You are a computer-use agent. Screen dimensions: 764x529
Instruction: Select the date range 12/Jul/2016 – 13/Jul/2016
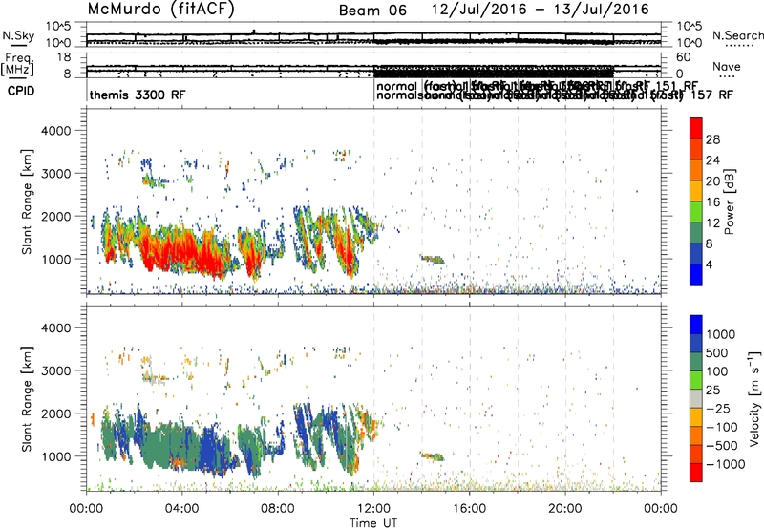[540, 10]
